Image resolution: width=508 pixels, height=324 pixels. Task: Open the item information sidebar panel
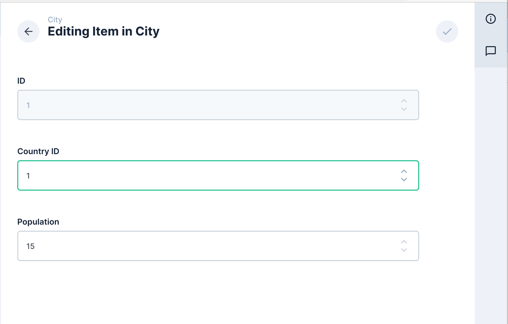(491, 19)
